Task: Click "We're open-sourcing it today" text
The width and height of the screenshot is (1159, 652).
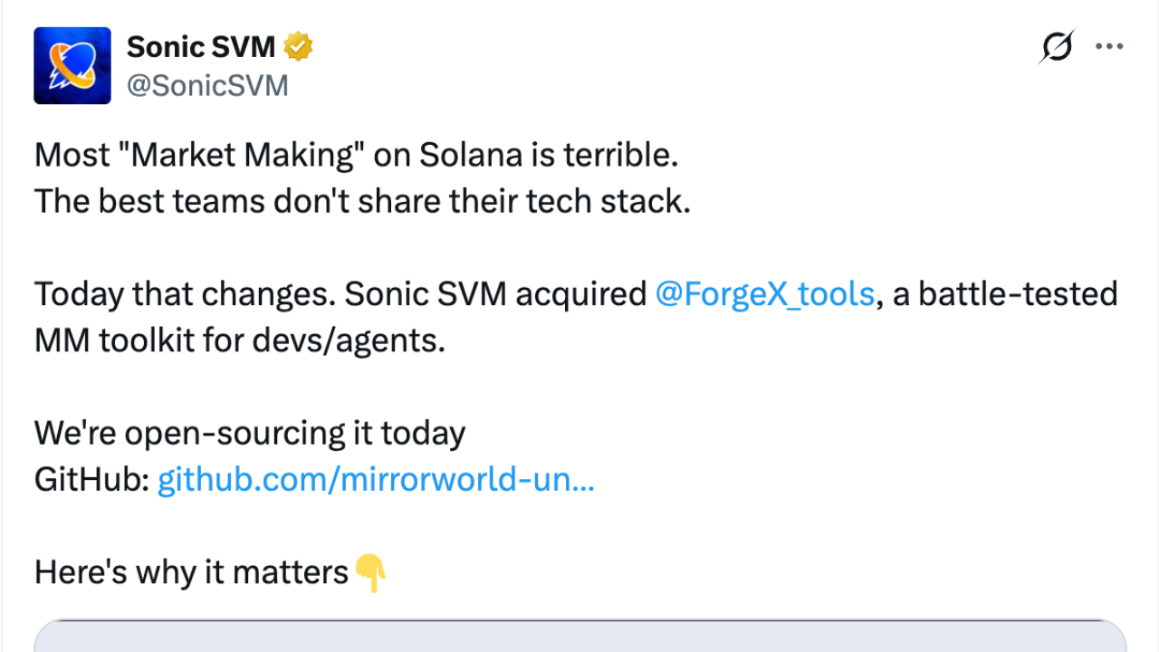Action: 250,433
